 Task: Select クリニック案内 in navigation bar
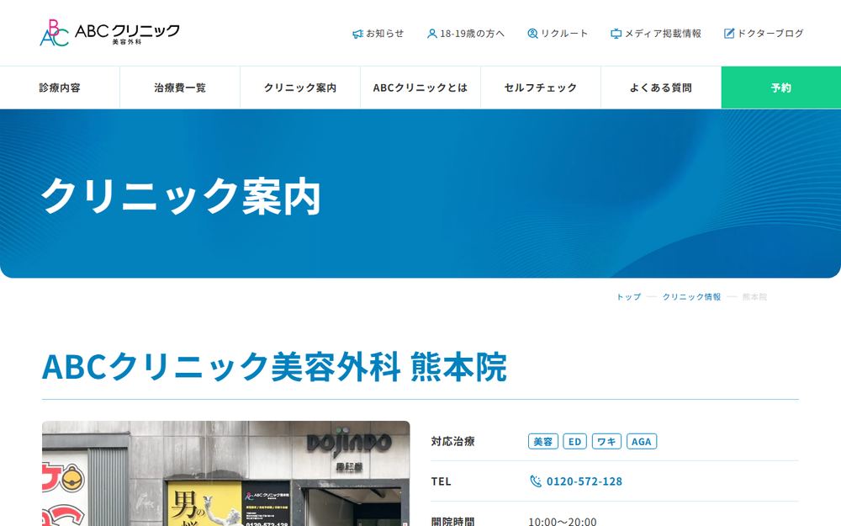300,88
